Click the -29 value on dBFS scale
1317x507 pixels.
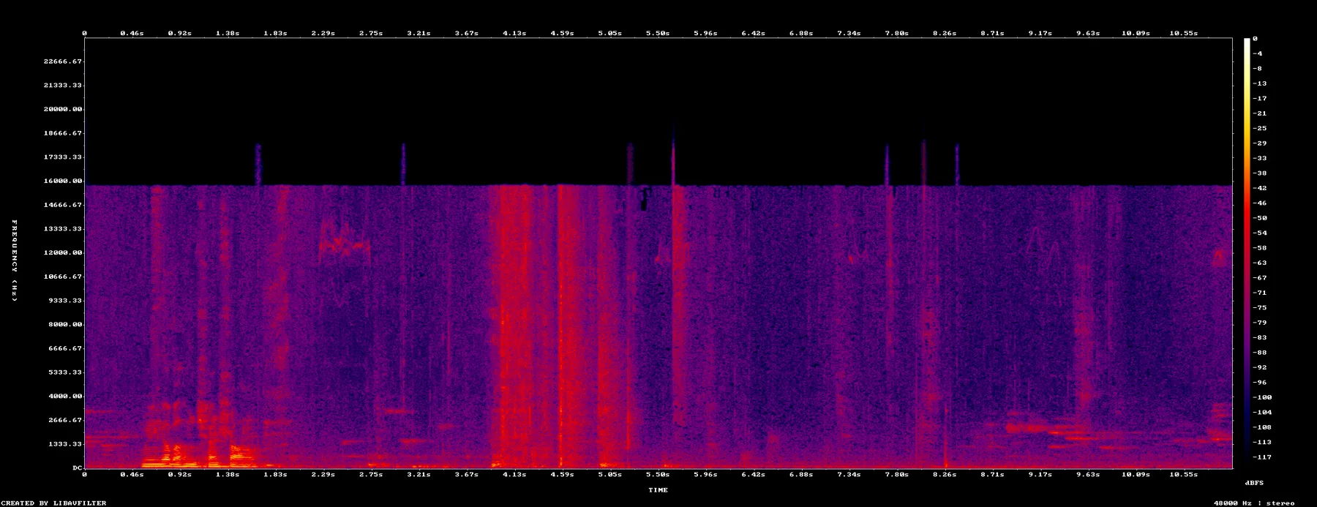click(x=1260, y=143)
